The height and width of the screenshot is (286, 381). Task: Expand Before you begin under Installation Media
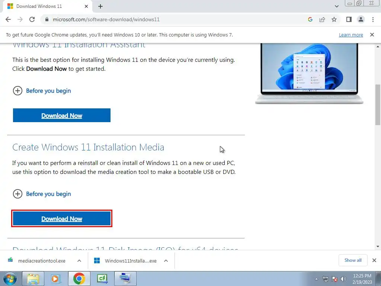coord(42,194)
